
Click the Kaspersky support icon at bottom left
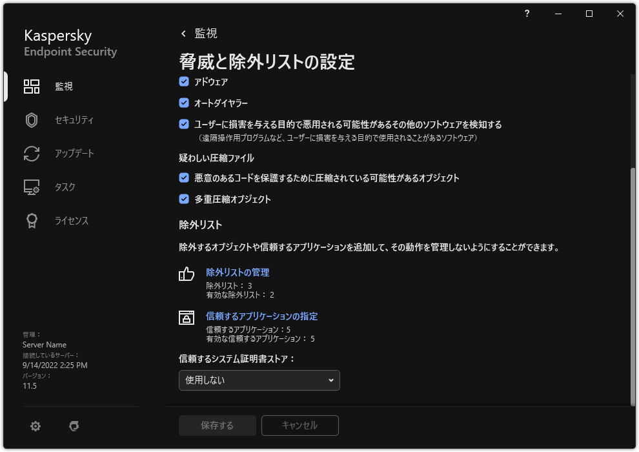(x=74, y=426)
